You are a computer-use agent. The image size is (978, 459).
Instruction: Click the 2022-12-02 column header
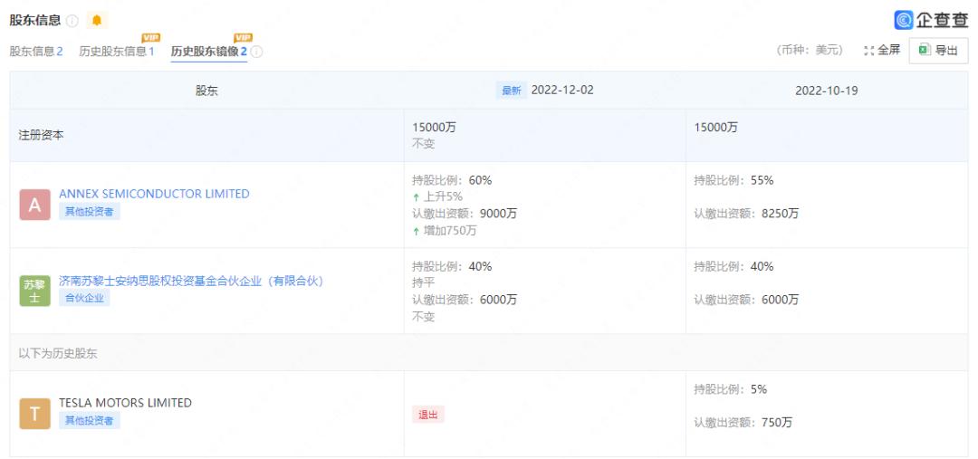tap(562, 90)
